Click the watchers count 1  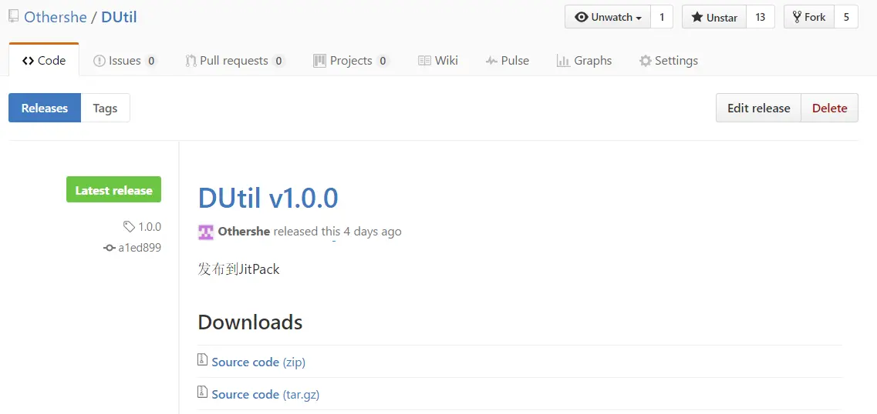coord(662,17)
